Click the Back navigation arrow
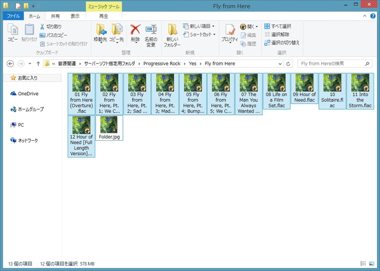 (10, 64)
